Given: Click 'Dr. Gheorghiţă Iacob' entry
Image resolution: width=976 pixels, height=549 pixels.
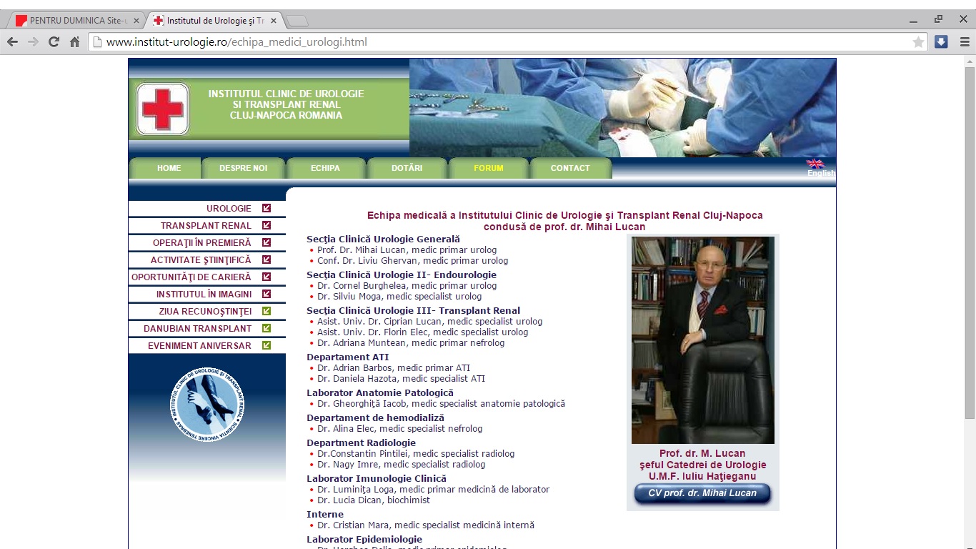Looking at the screenshot, I should 441,404.
